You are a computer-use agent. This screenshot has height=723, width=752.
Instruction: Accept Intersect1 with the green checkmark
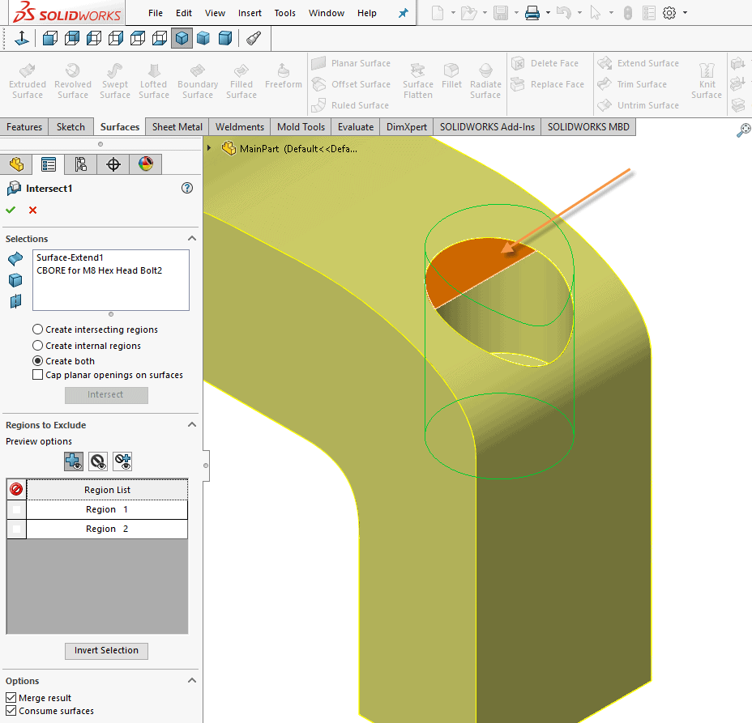(x=11, y=210)
